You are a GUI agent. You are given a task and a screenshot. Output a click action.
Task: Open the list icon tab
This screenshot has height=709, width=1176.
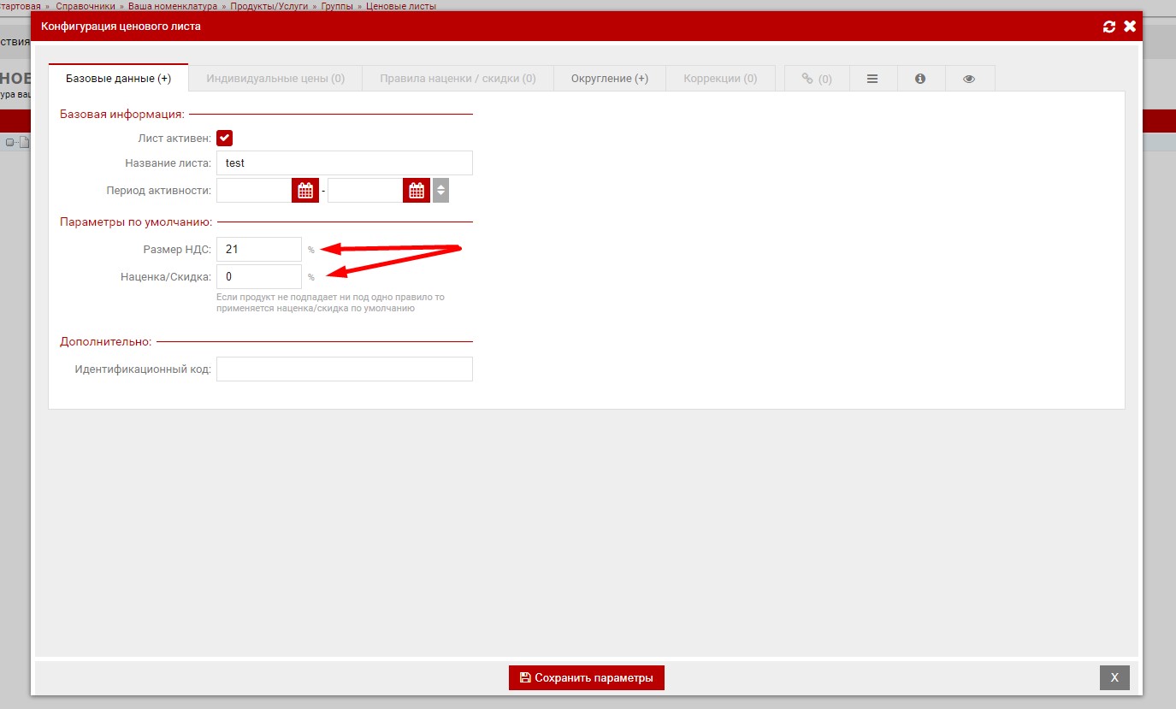(x=872, y=79)
